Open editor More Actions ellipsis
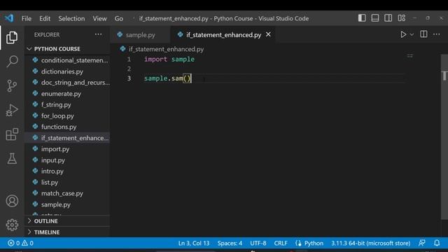The height and width of the screenshot is (252, 448). tap(436, 34)
